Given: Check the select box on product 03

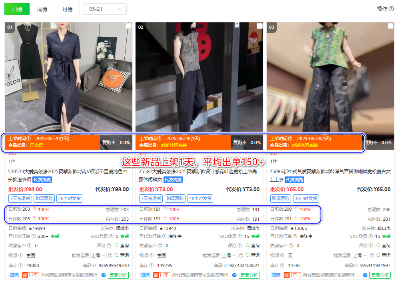Looking at the screenshot, I should [390, 26].
